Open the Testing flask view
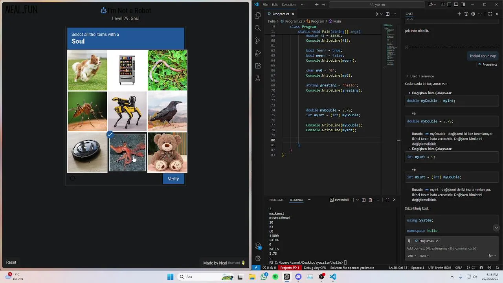The height and width of the screenshot is (283, 503). pos(258,78)
